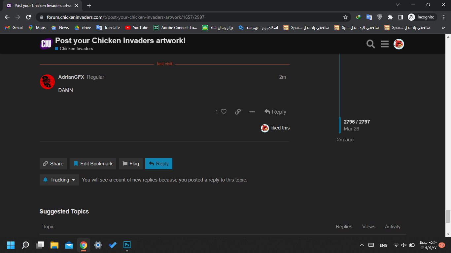Image resolution: width=451 pixels, height=253 pixels.
Task: Open the Chrome extensions puzzle icon
Action: (x=390, y=17)
